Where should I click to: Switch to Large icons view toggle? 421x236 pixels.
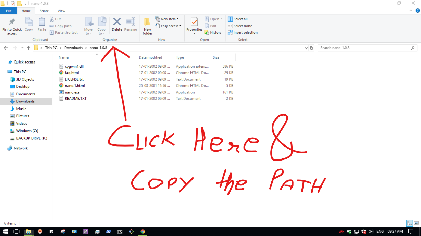[x=417, y=223]
